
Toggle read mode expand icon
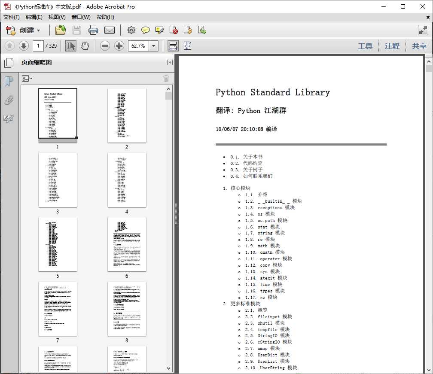click(423, 30)
